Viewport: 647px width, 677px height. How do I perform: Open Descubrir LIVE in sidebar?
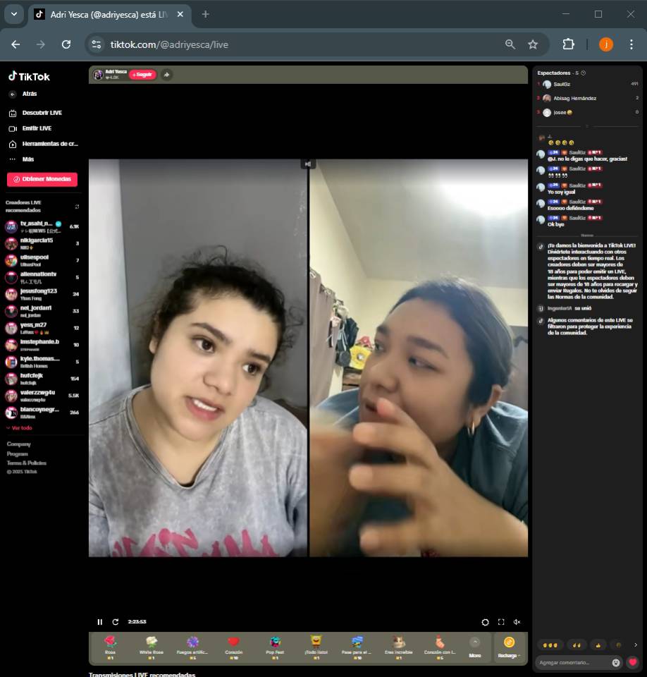[42, 113]
